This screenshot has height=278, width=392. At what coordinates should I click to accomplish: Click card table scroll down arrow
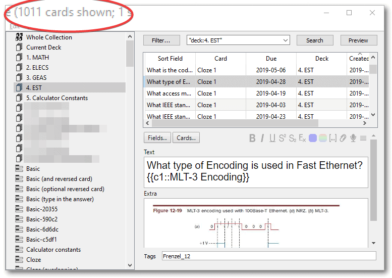coord(373,115)
